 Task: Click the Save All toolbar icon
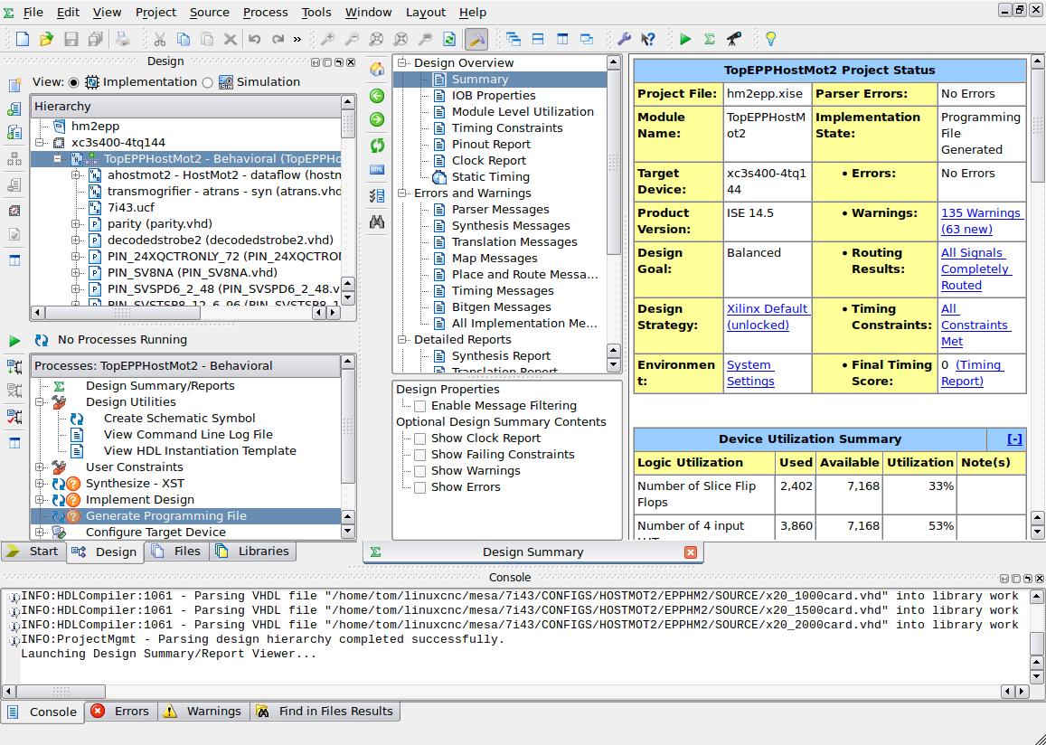click(96, 39)
